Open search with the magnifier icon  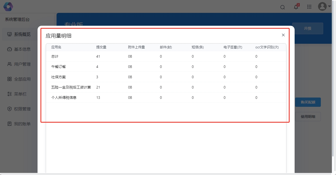tap(283, 7)
